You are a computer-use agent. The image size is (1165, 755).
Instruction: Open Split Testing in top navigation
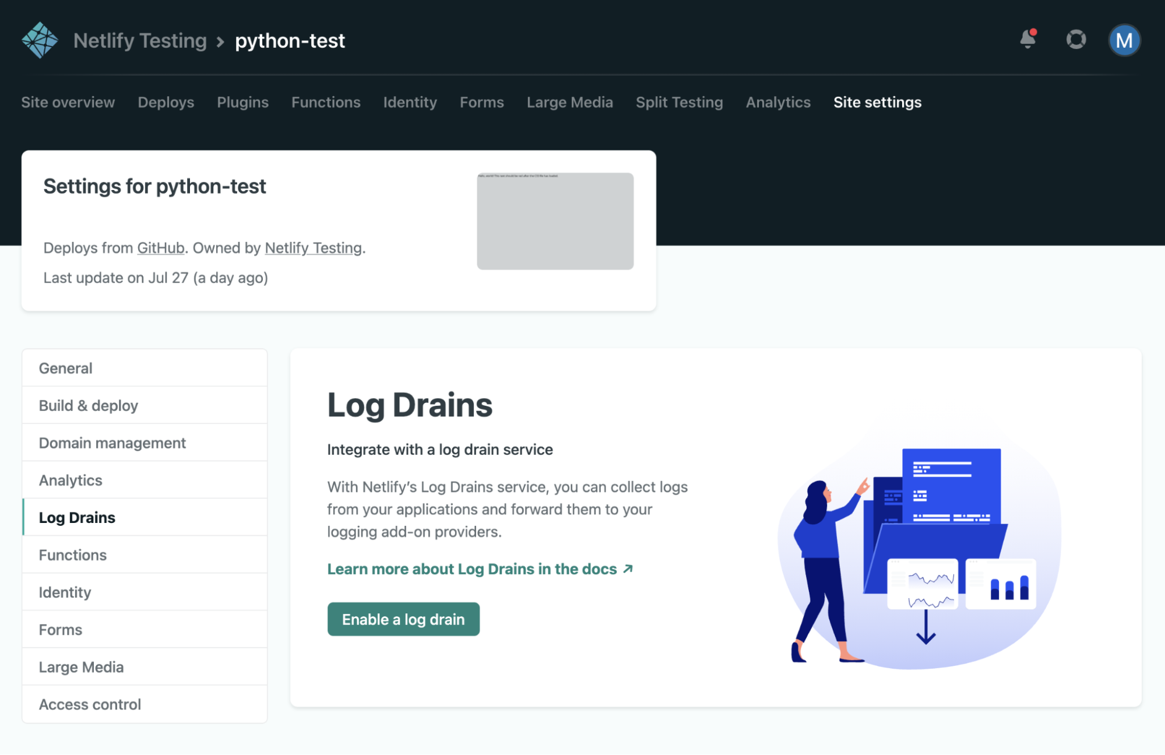(679, 102)
